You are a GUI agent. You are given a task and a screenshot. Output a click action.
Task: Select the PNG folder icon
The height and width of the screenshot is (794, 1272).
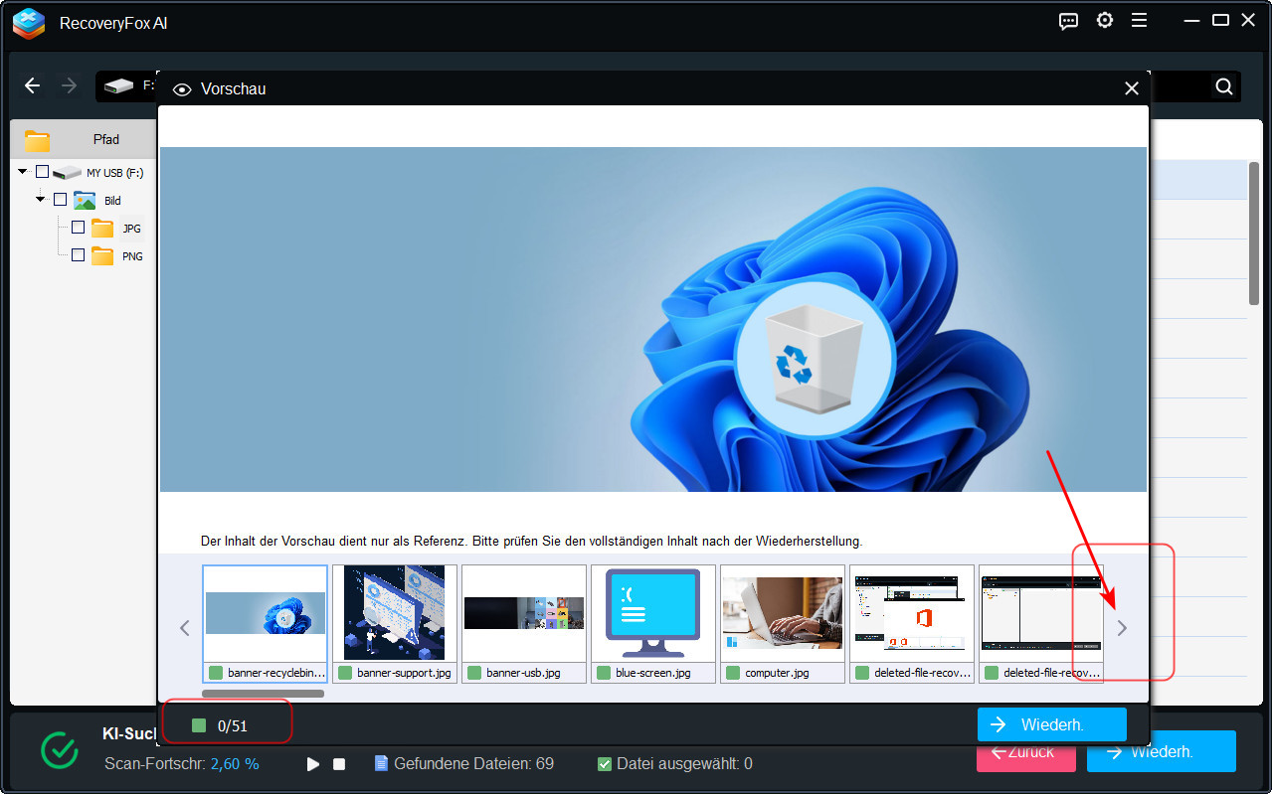click(102, 256)
